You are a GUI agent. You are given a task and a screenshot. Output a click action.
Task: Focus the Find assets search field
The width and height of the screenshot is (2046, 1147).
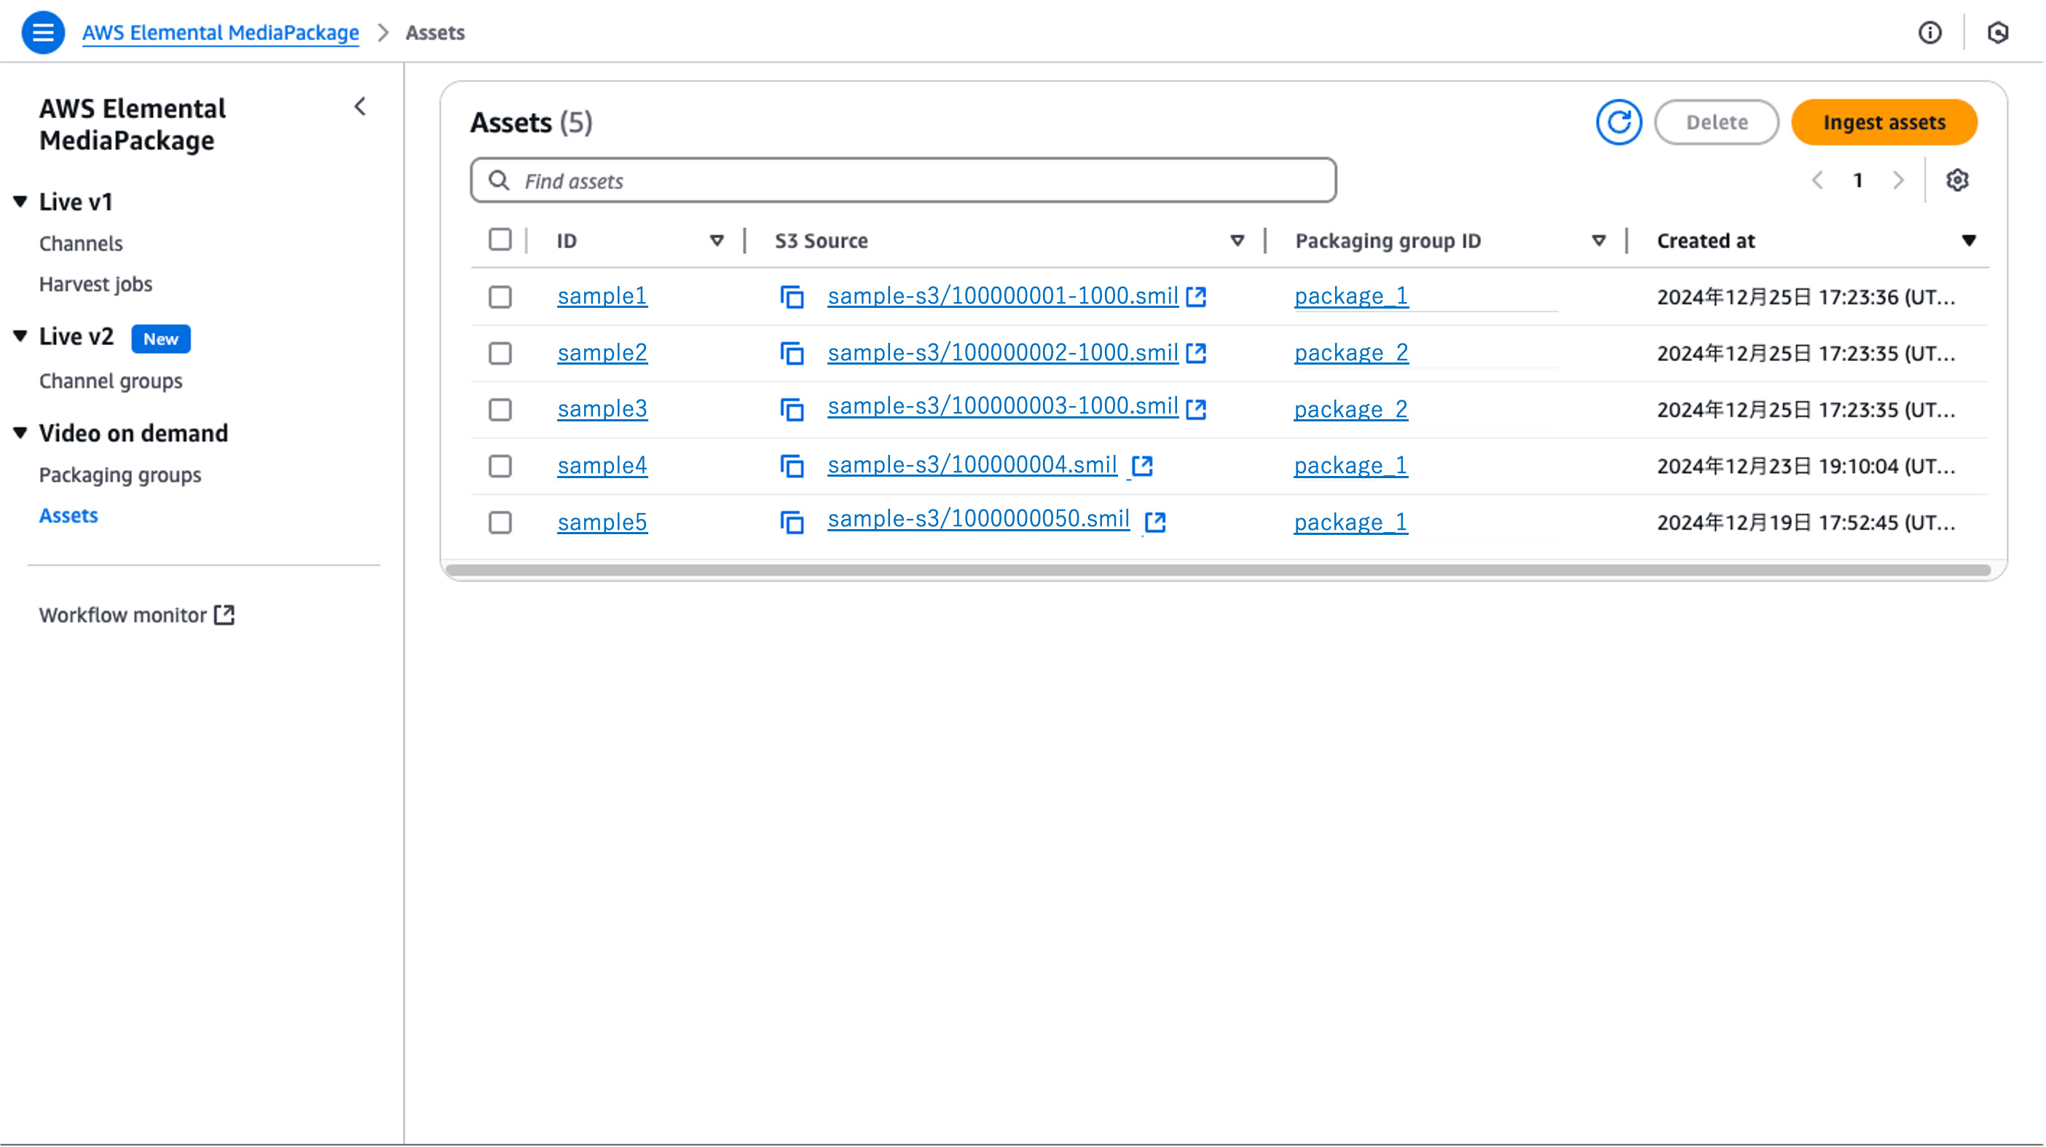tap(903, 180)
